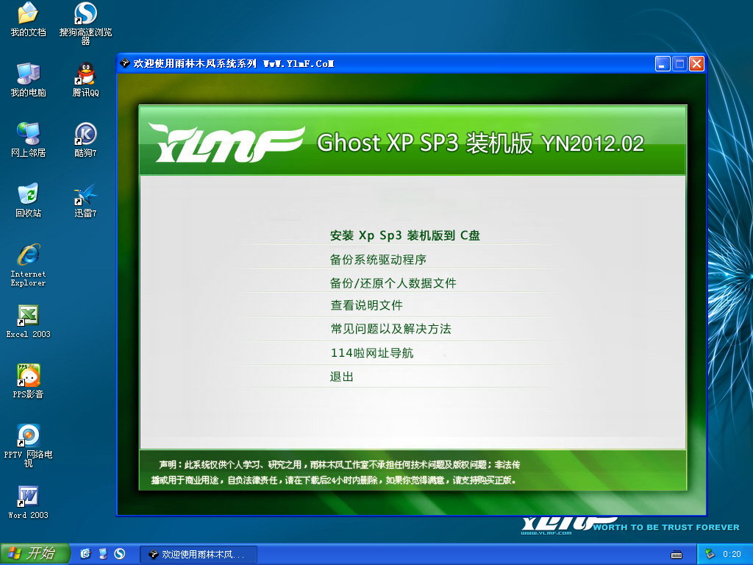Open the 搜狗高速浏览器 desktop shortcut

click(x=85, y=22)
